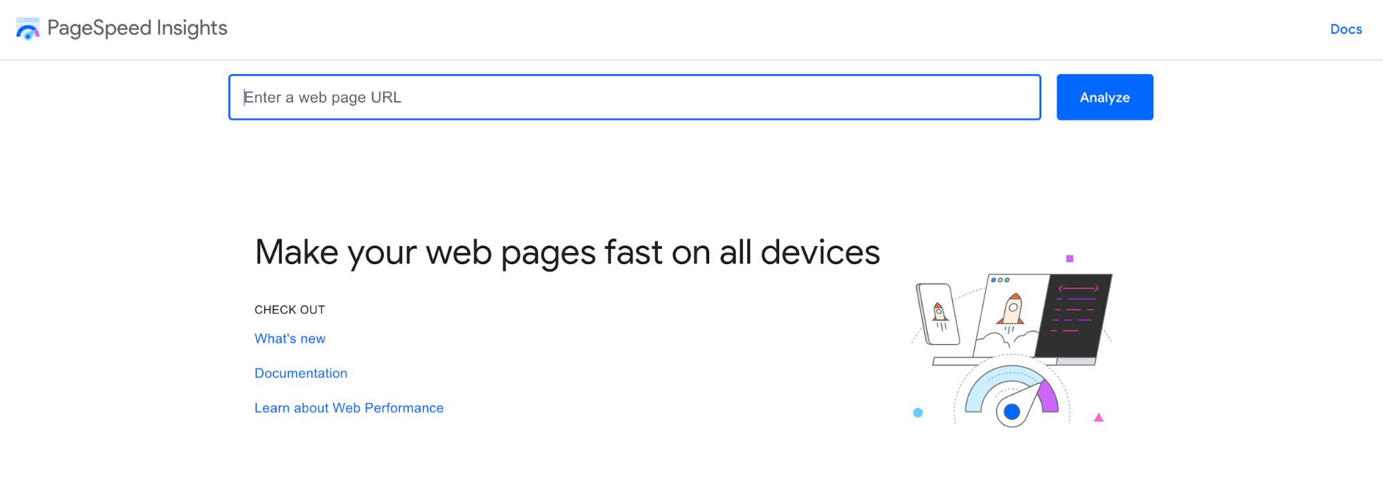Click the rocket launching from the browser window
This screenshot has width=1383, height=477.
[1011, 310]
